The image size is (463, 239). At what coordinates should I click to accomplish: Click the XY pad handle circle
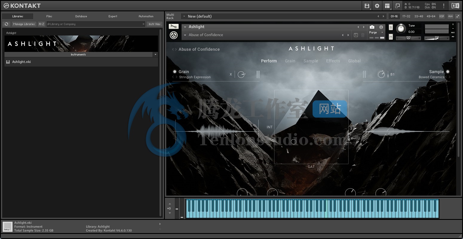(x=294, y=142)
